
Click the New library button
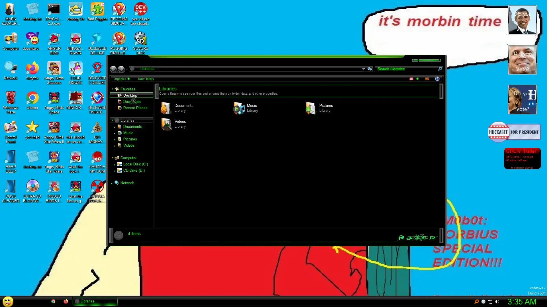tap(146, 79)
